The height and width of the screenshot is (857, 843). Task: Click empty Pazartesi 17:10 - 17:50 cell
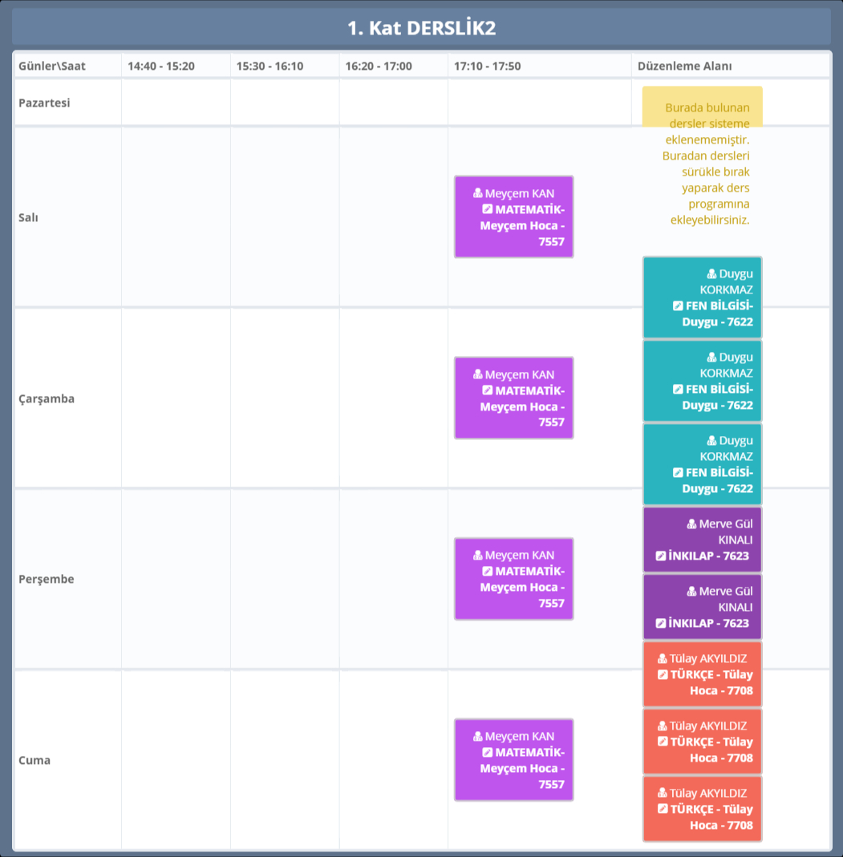[539, 103]
